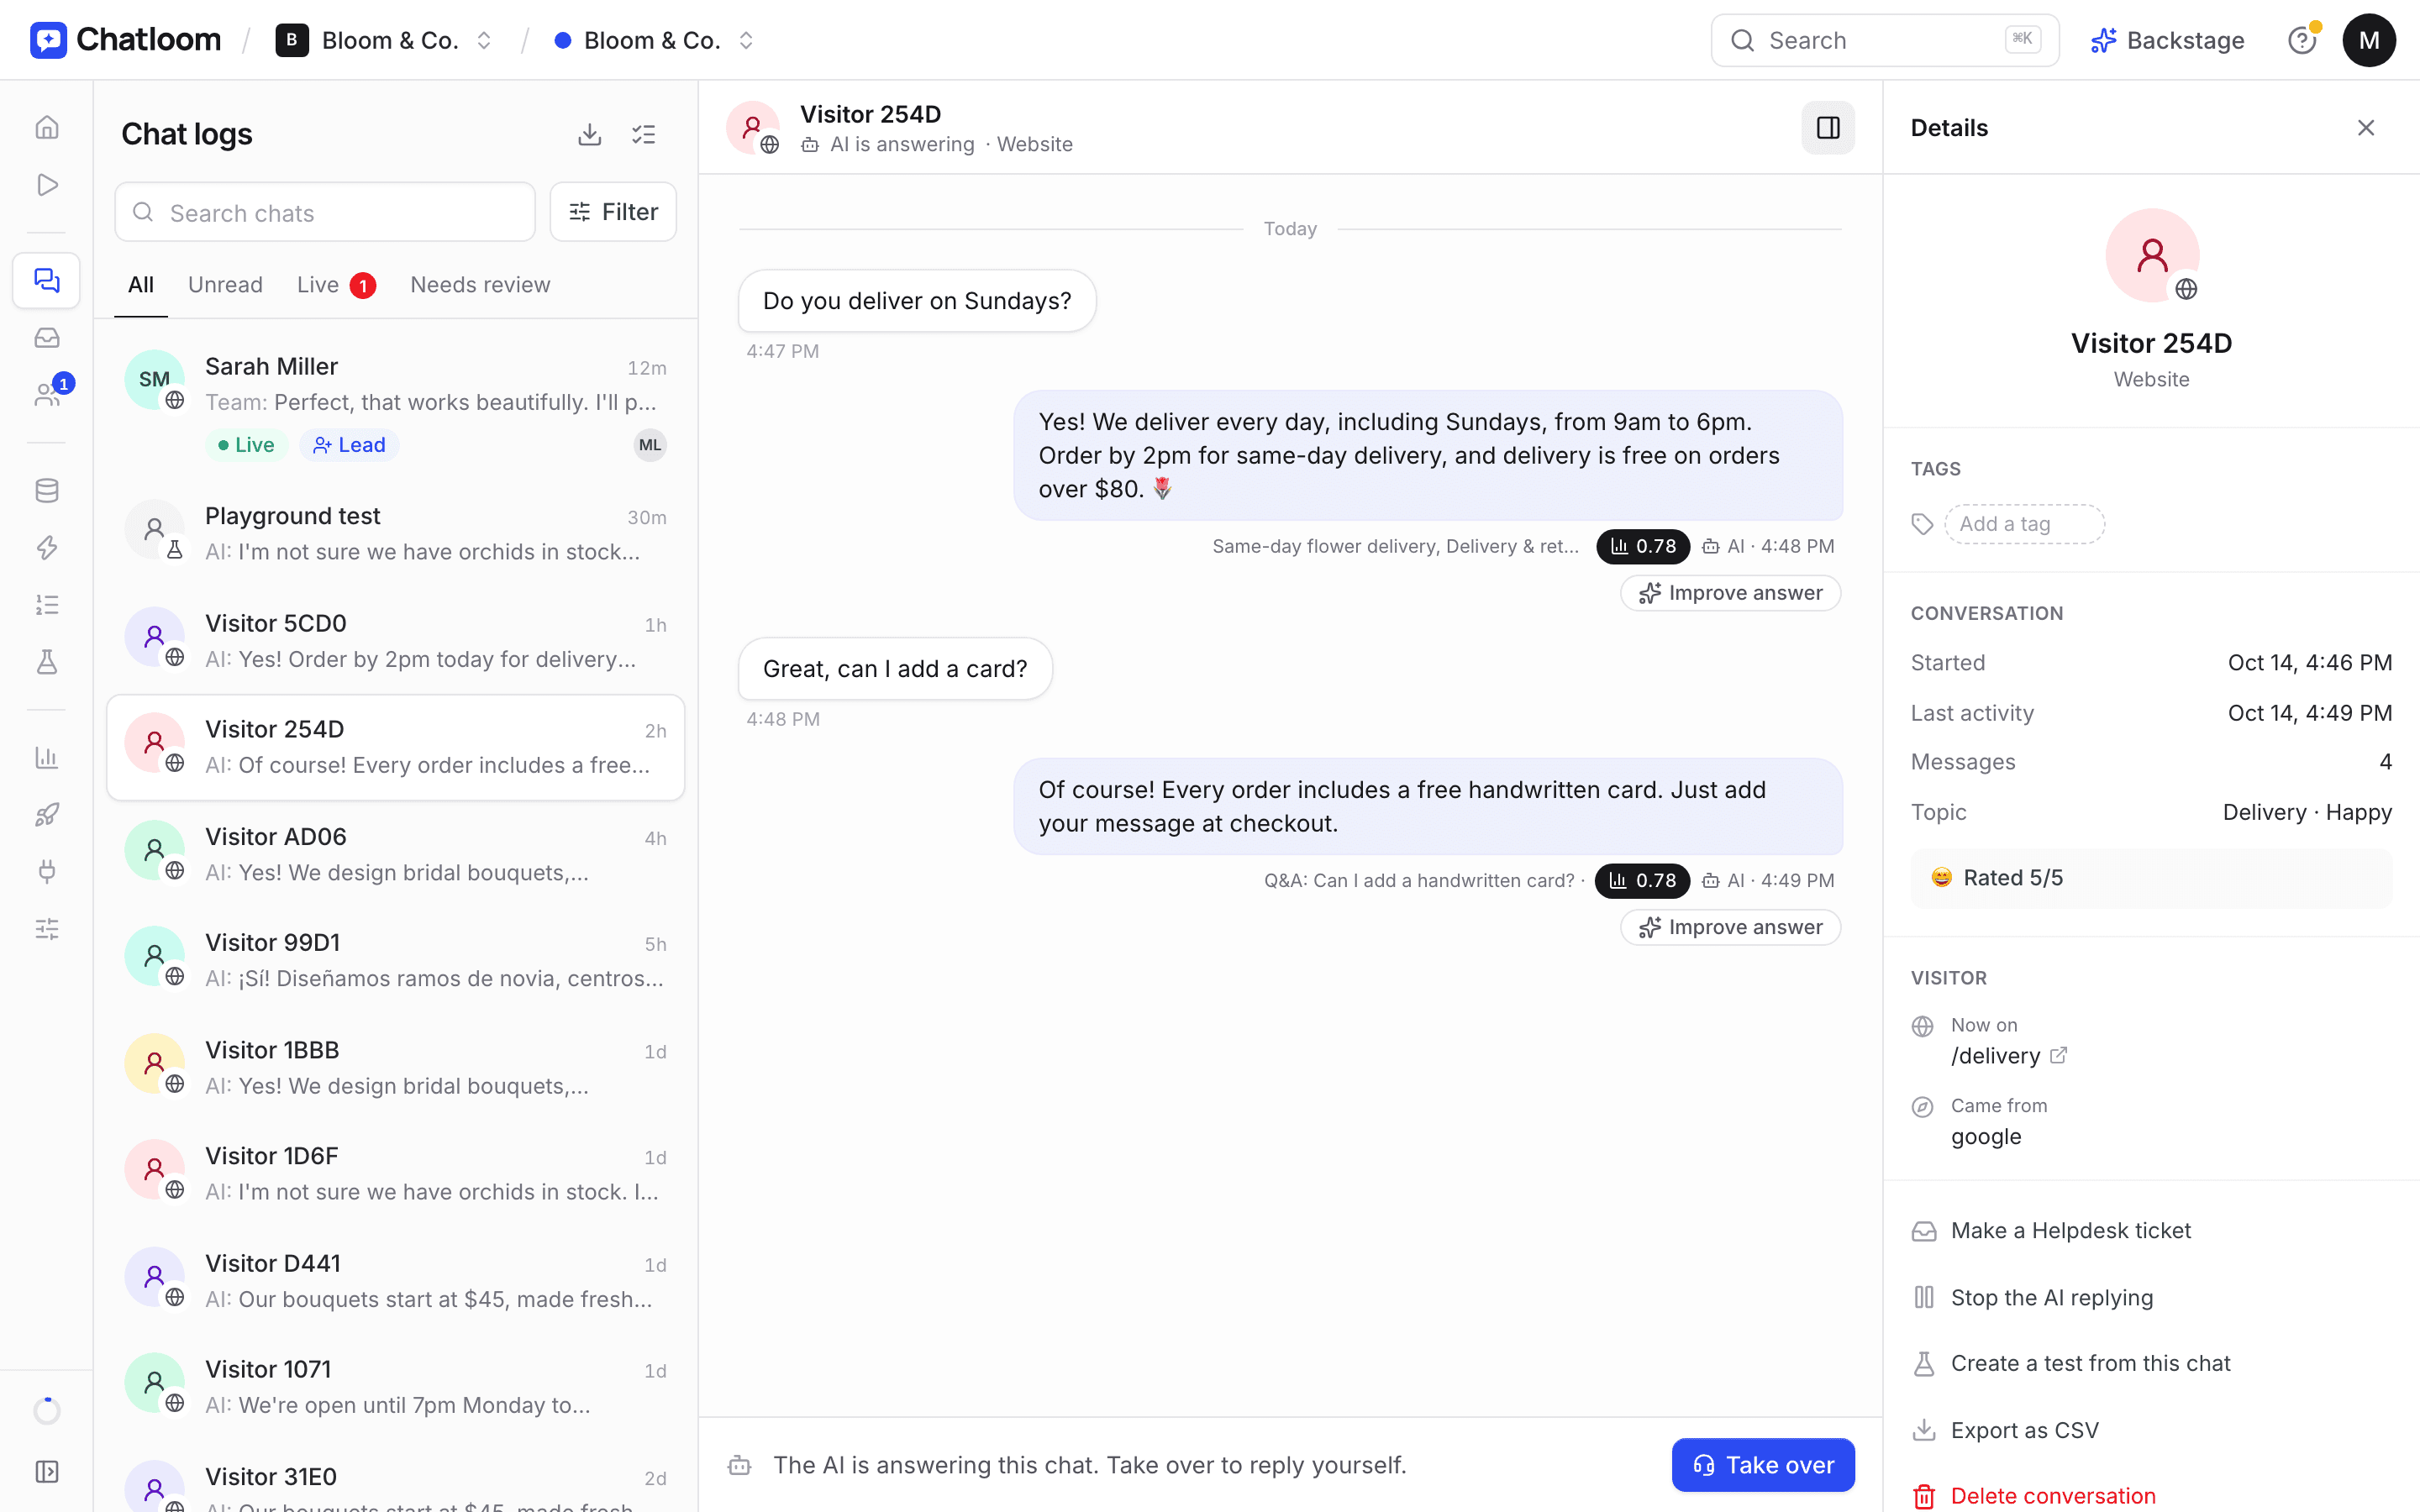Open the /delivery page link
Image resolution: width=2420 pixels, height=1512 pixels.
click(2008, 1056)
